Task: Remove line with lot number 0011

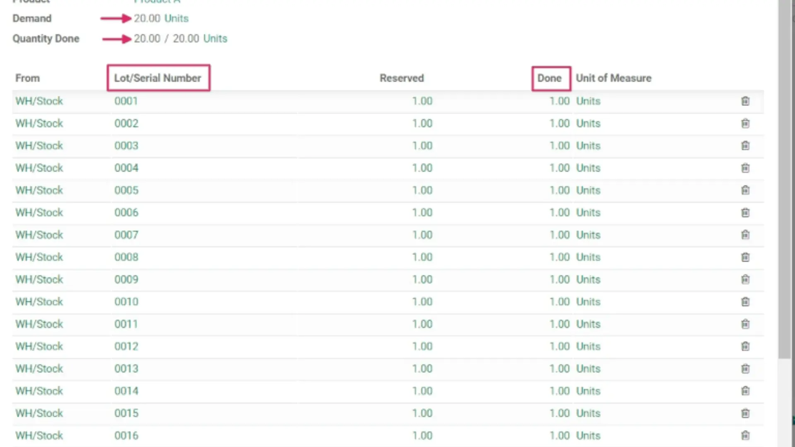Action: (745, 324)
